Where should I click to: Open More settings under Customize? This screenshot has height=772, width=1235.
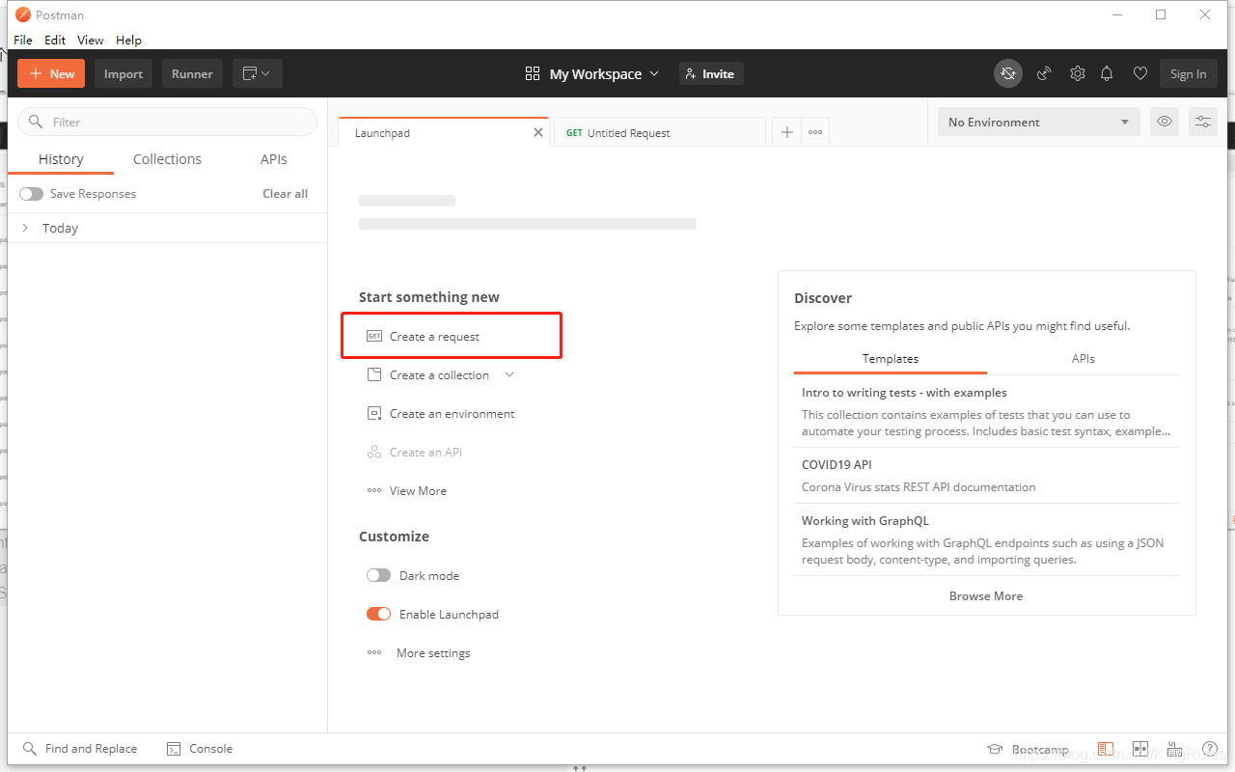click(433, 652)
